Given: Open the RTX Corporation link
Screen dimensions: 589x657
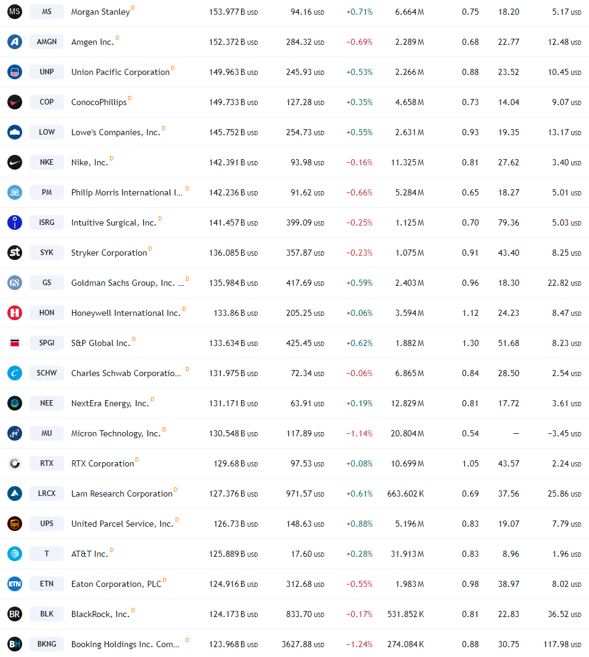Looking at the screenshot, I should tap(103, 464).
